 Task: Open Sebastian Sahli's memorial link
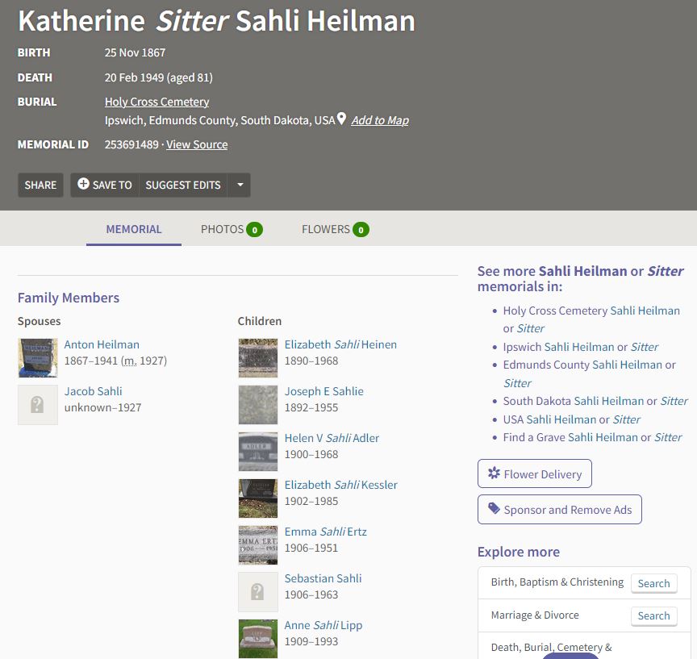(323, 578)
